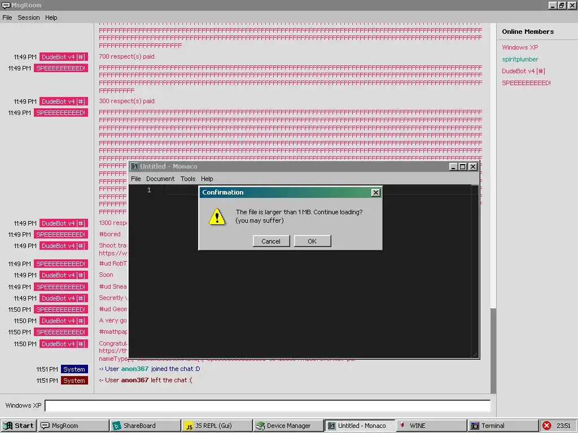578x433 pixels.
Task: Focus the chat message input field
Action: point(268,405)
